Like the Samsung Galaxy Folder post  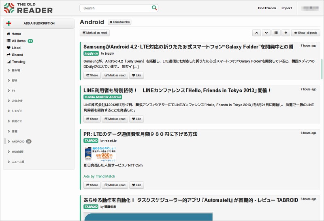click(136, 75)
